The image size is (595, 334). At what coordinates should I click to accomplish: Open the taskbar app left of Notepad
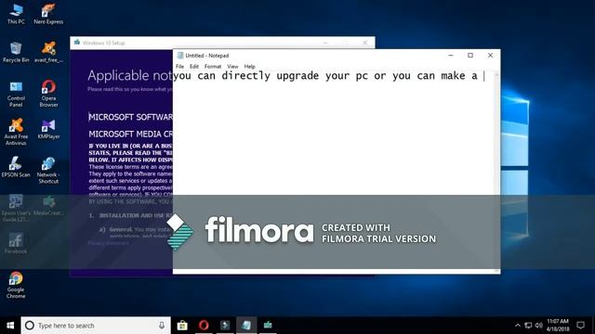pos(225,326)
